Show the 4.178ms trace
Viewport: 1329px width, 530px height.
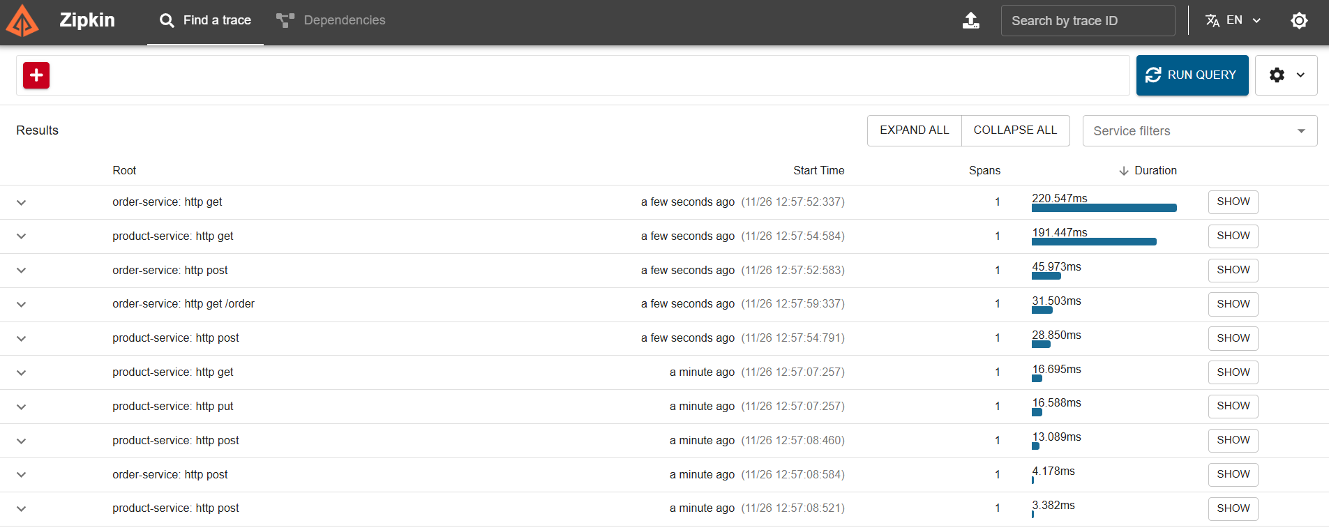pos(1233,474)
